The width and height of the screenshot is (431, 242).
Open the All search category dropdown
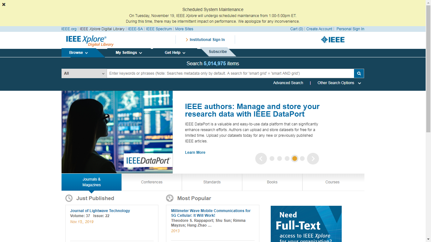[84, 73]
